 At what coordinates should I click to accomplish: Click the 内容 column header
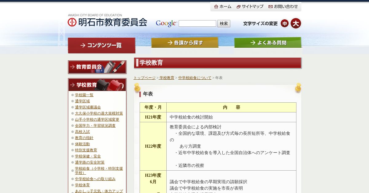(231, 107)
